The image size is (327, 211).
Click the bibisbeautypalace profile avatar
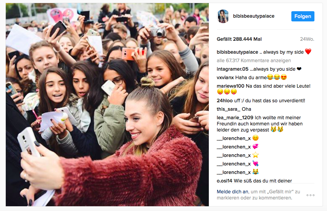[x=223, y=16]
